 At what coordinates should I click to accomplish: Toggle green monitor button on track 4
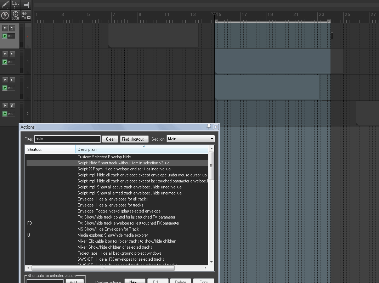(x=5, y=88)
